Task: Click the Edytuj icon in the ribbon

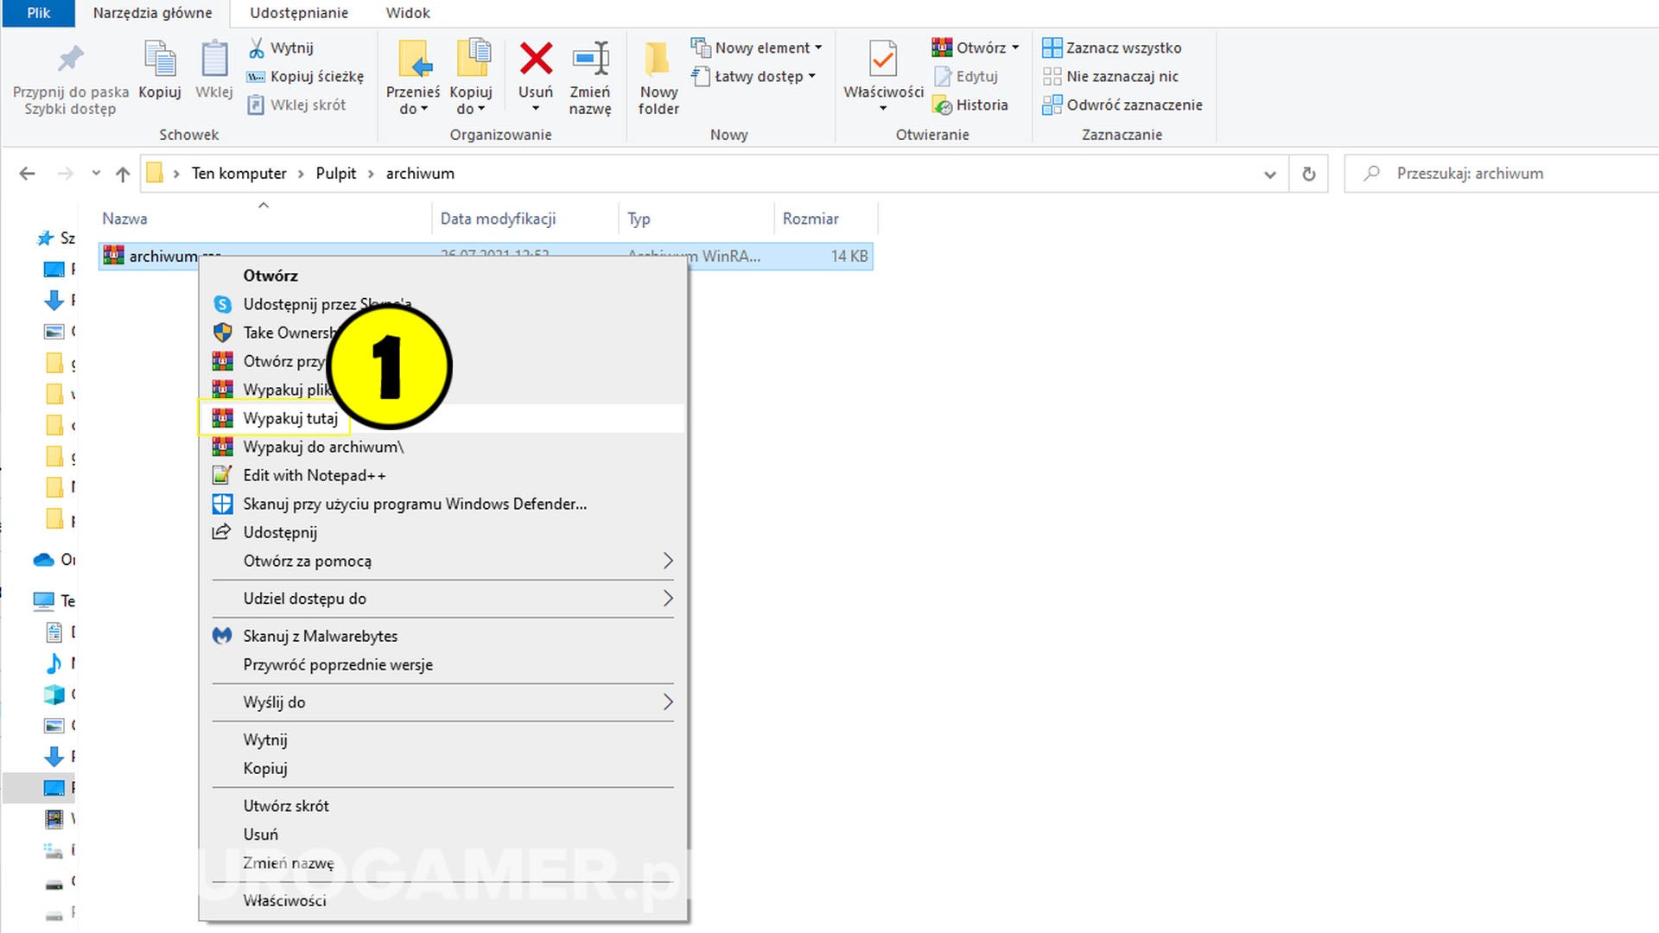Action: click(x=943, y=76)
